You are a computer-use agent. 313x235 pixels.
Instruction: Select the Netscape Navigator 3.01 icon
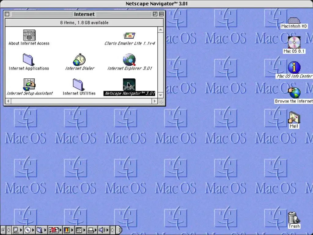(129, 84)
